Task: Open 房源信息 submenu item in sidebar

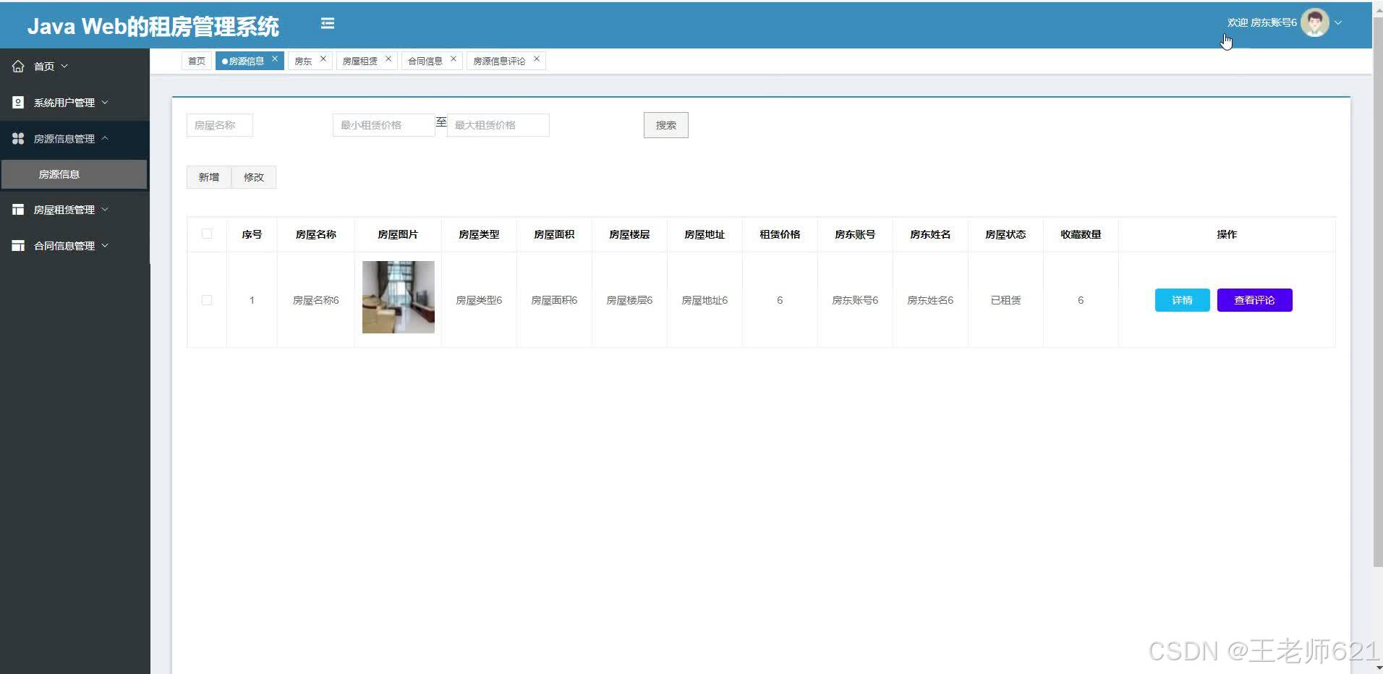Action: coord(74,174)
